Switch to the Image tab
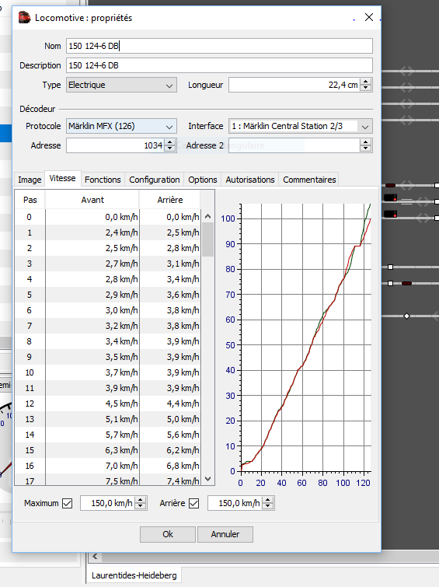 [30, 180]
